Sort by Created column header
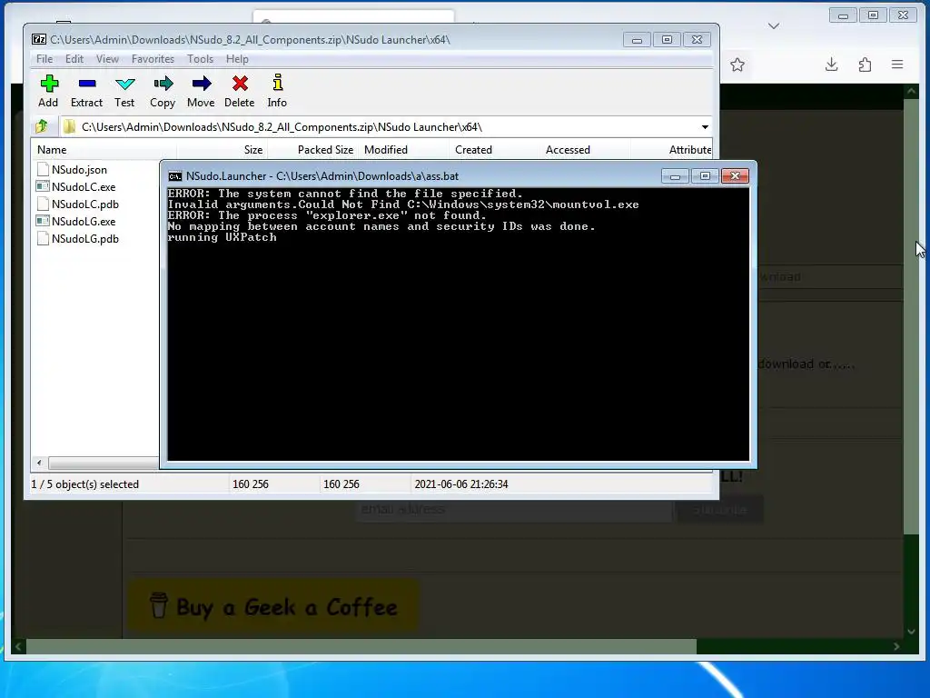This screenshot has height=698, width=930. (495, 150)
